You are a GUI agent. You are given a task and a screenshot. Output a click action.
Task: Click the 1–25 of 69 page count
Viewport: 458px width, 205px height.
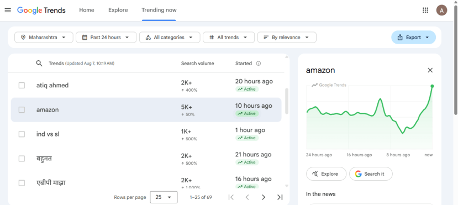pyautogui.click(x=201, y=197)
